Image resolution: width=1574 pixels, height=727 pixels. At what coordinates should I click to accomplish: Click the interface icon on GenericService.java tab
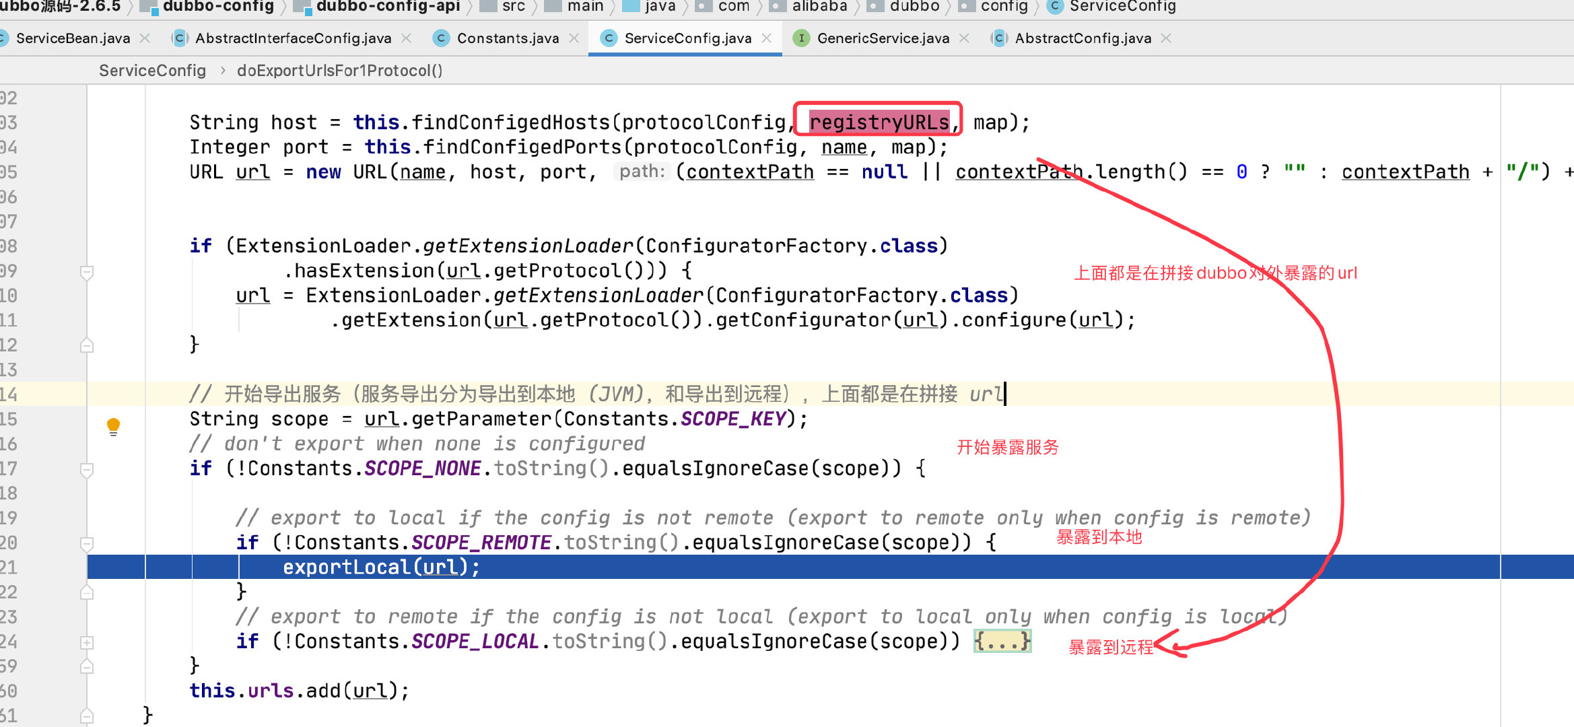801,38
